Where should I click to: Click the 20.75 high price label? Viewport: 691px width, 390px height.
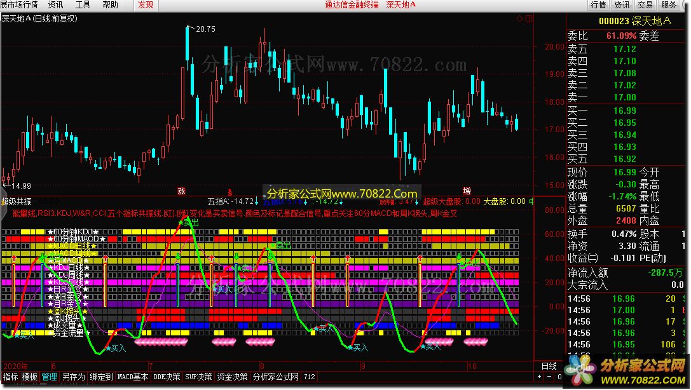[x=205, y=29]
